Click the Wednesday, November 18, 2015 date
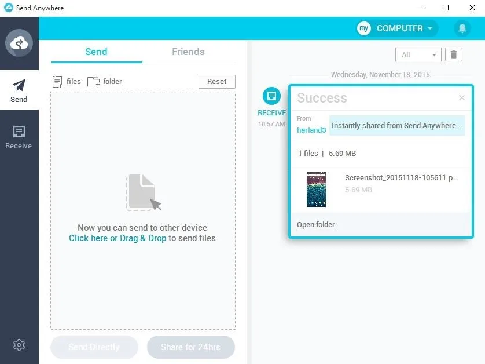 pyautogui.click(x=380, y=75)
